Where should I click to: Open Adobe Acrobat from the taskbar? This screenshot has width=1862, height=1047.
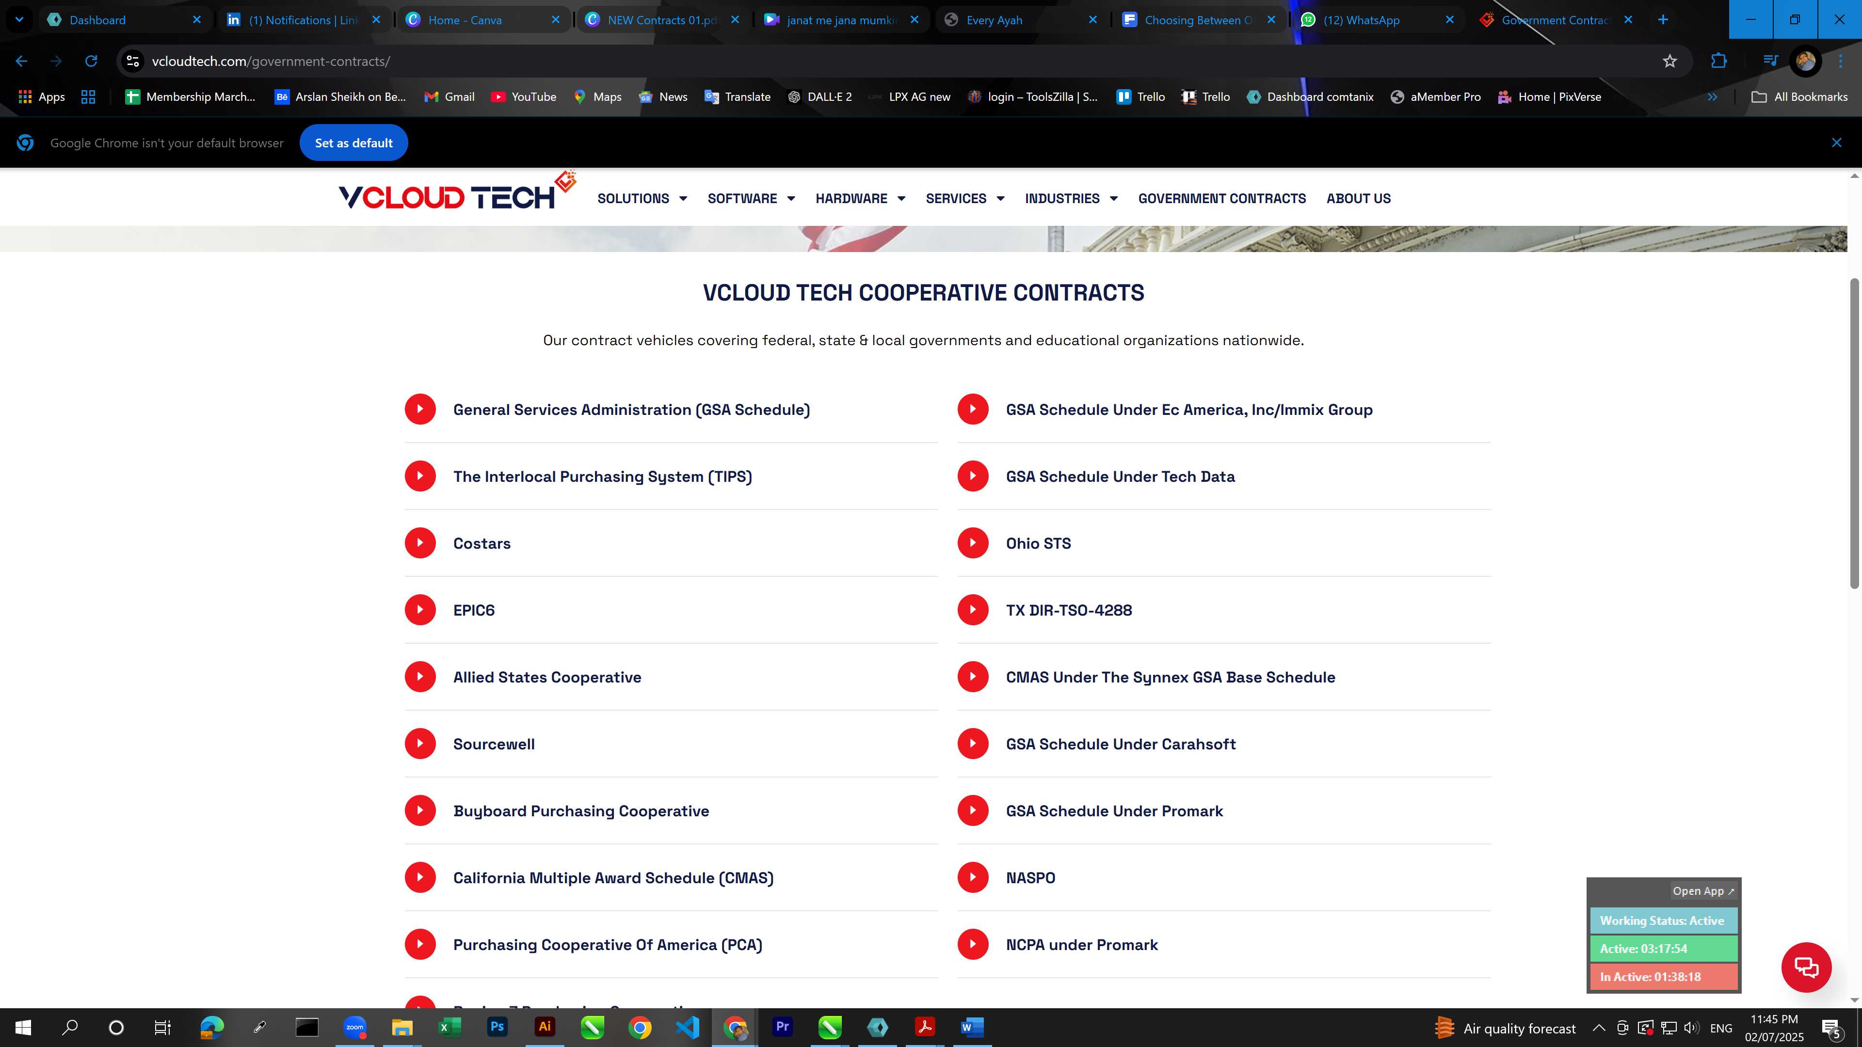(925, 1028)
